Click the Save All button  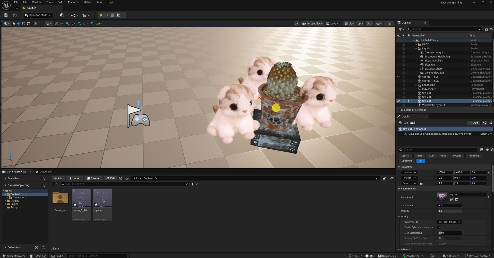[x=93, y=178]
